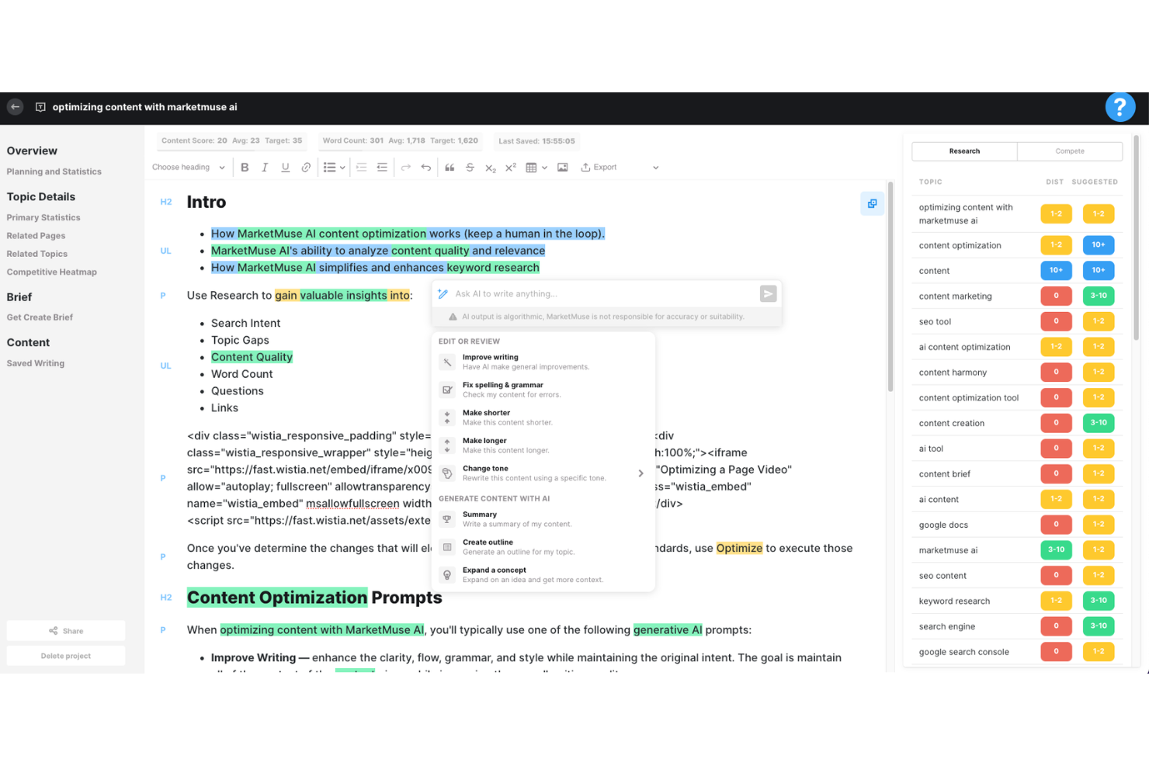Click the Ask AI to write anything field
This screenshot has width=1149, height=766.
pyautogui.click(x=604, y=293)
